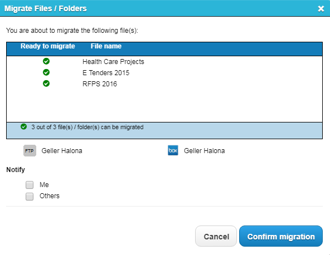Screen dimensions: 330x255
Task: Click the Others label under Notify
Action: tap(50, 196)
